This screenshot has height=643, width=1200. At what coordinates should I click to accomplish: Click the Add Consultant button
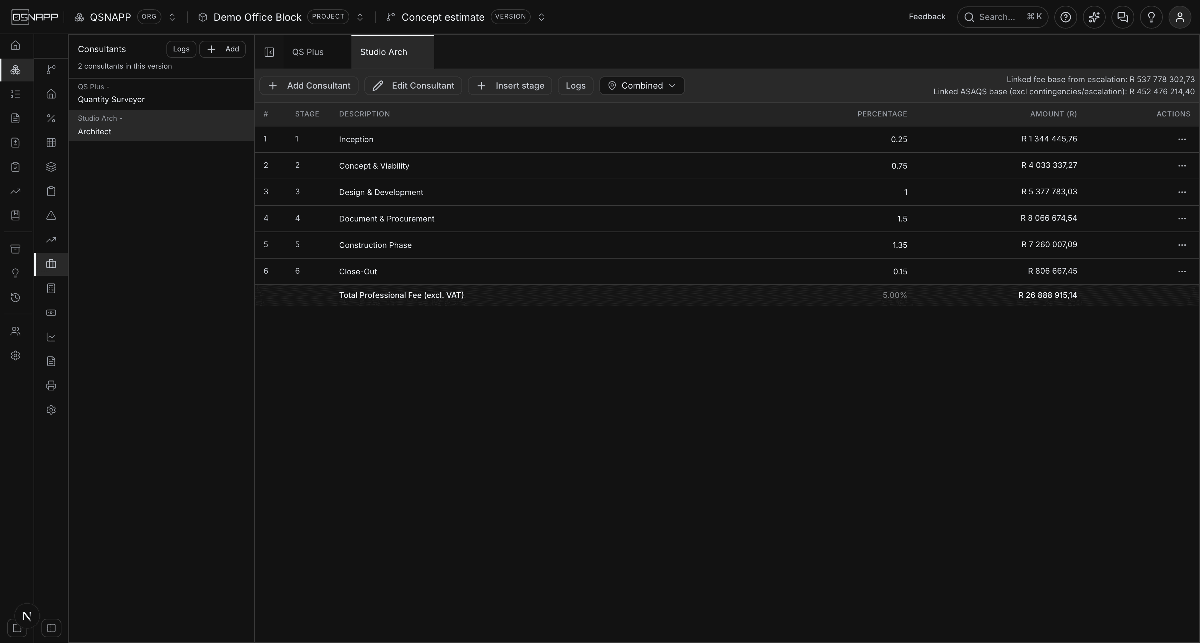click(309, 86)
